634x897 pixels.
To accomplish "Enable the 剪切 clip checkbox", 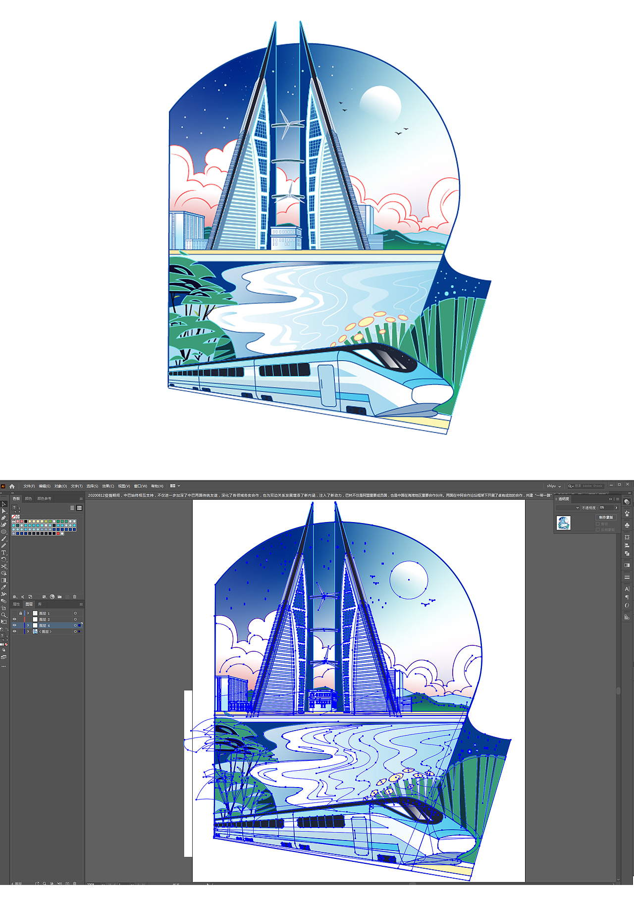I will [x=597, y=524].
